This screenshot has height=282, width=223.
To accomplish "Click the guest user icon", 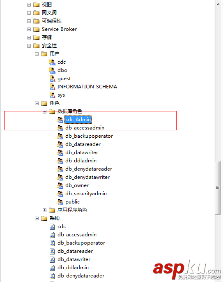I will coord(52,79).
